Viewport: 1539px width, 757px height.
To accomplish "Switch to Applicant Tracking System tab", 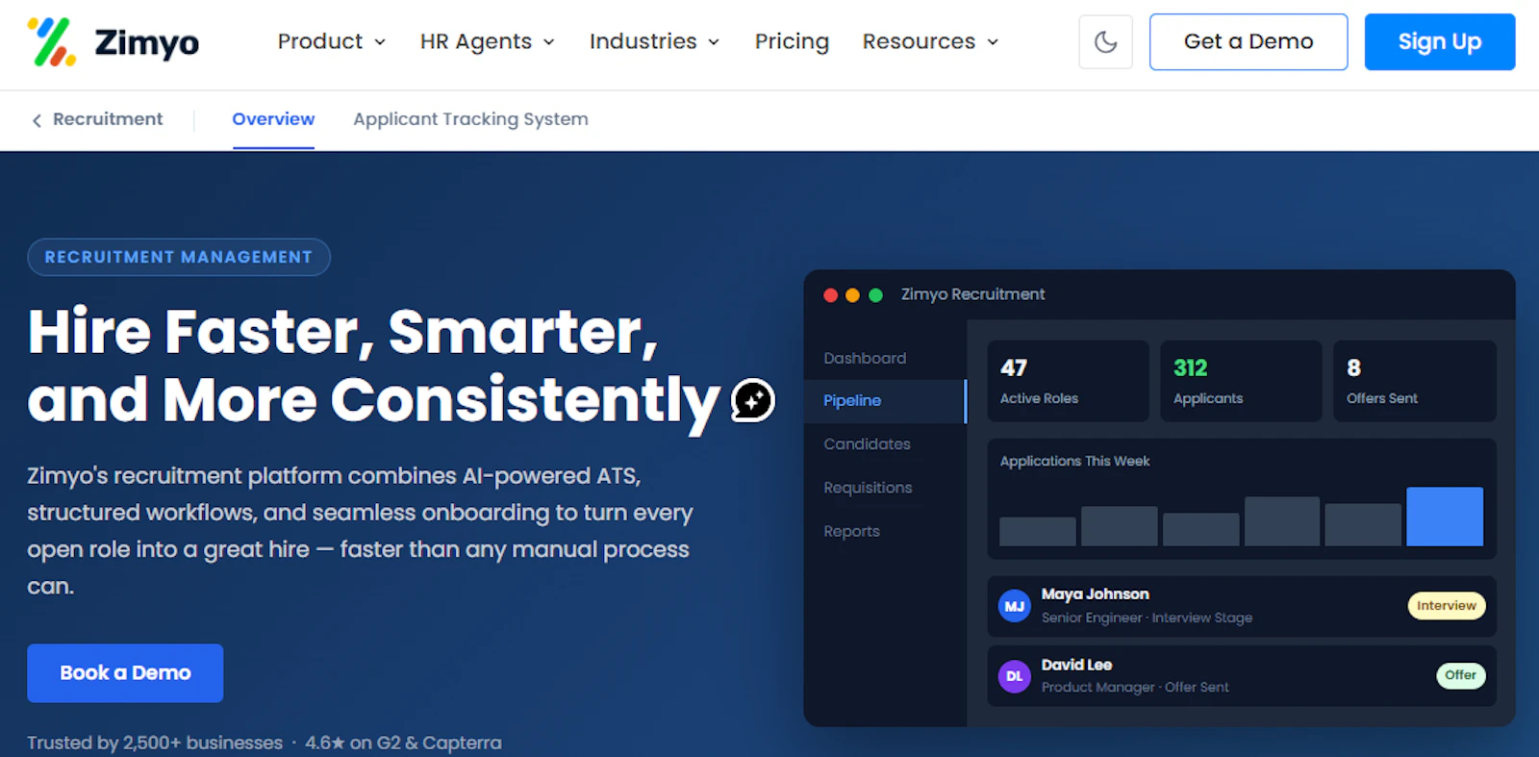I will pyautogui.click(x=470, y=119).
